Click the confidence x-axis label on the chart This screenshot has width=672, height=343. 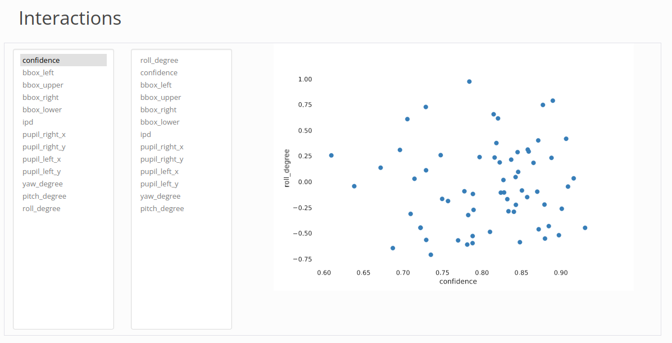pyautogui.click(x=458, y=281)
